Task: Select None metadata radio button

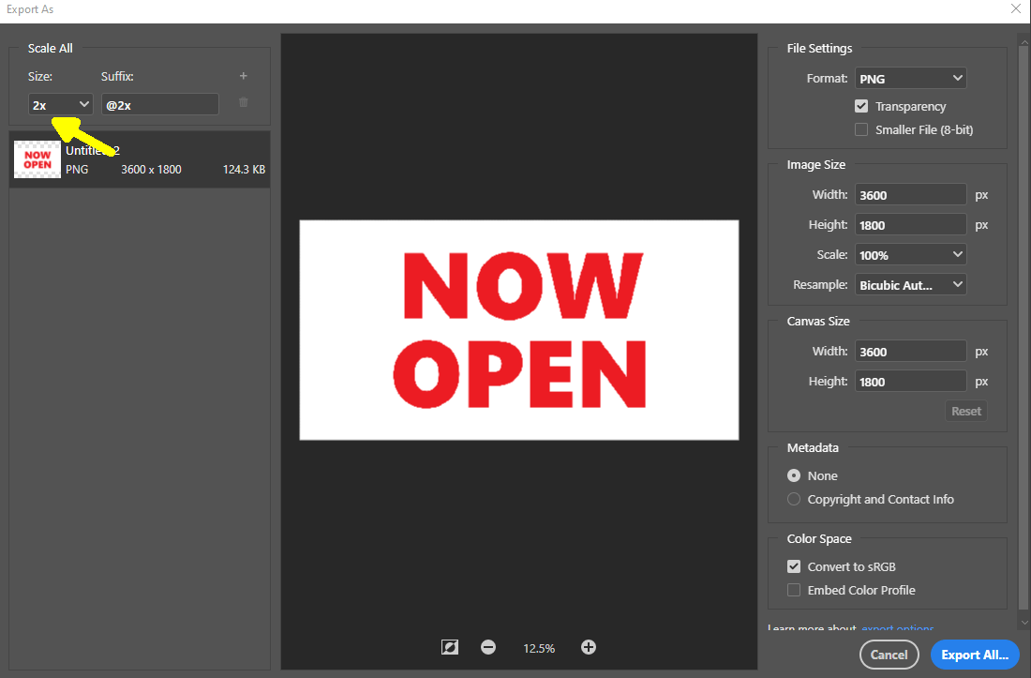Action: click(x=794, y=475)
